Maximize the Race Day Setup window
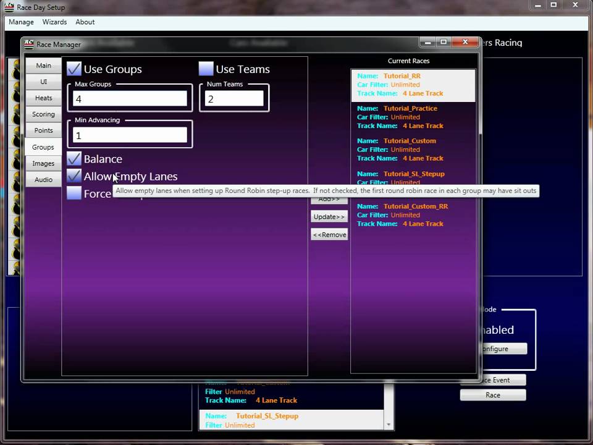 pyautogui.click(x=553, y=6)
